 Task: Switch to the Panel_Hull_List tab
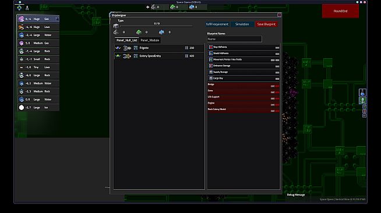pos(126,40)
